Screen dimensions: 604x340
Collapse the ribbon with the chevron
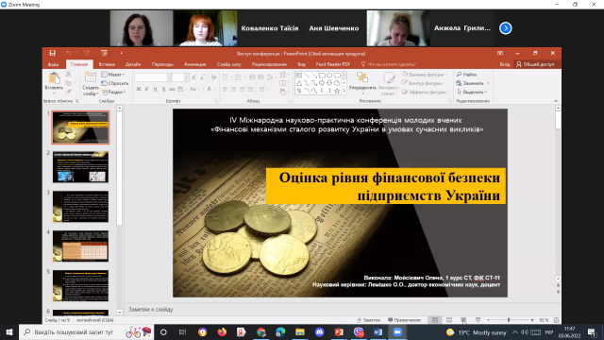point(556,101)
